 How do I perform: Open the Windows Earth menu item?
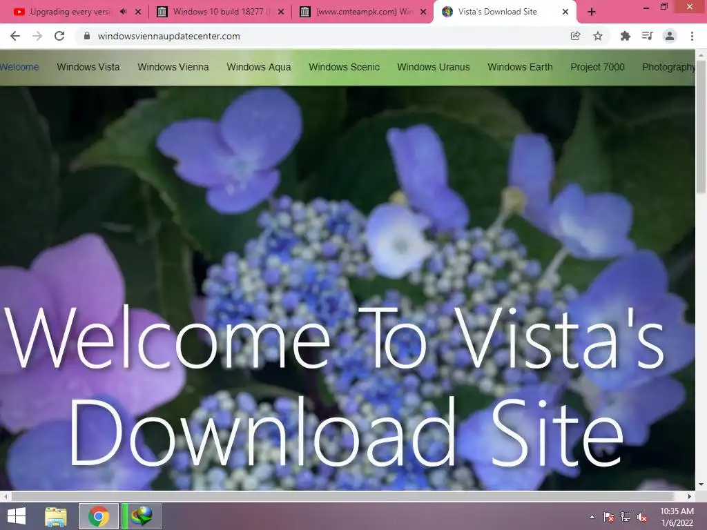(520, 67)
